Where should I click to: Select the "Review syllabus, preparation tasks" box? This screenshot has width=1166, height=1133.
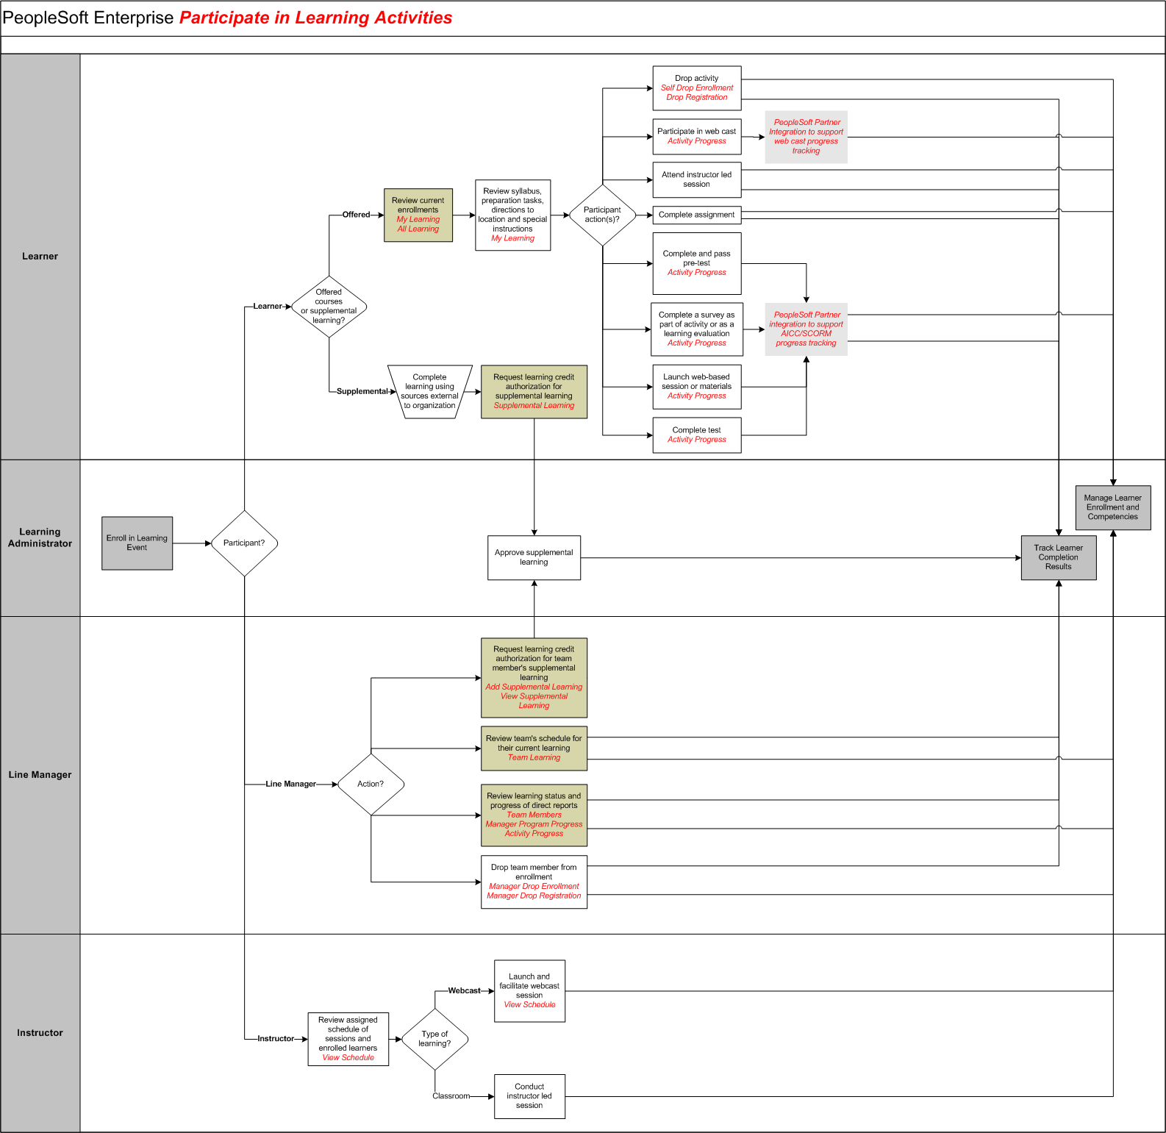(513, 215)
